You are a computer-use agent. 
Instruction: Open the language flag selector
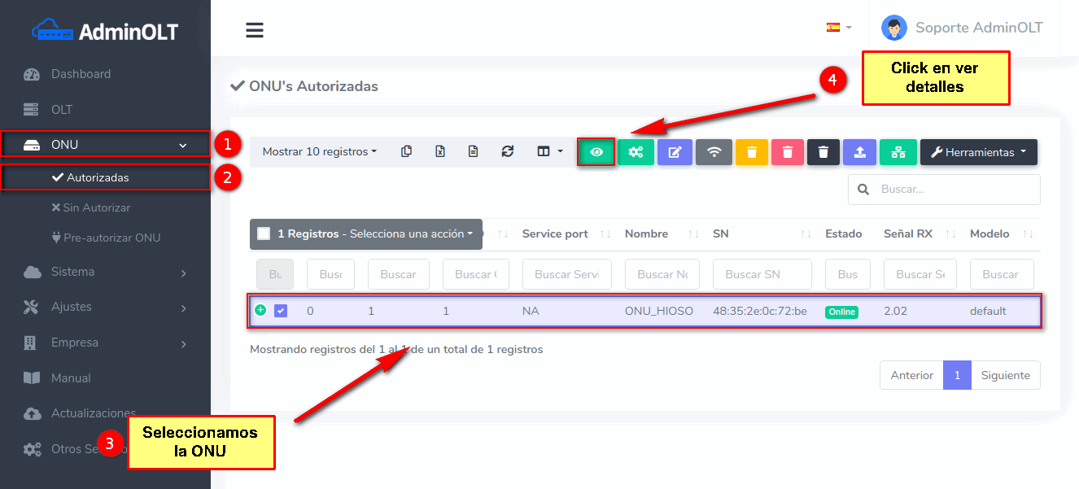click(x=838, y=27)
